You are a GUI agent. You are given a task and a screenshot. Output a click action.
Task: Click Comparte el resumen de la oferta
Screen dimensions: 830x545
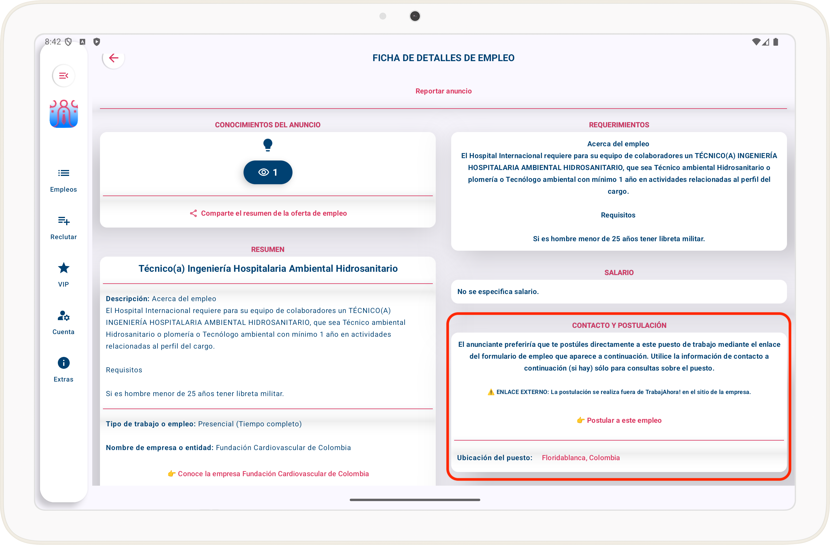[274, 213]
